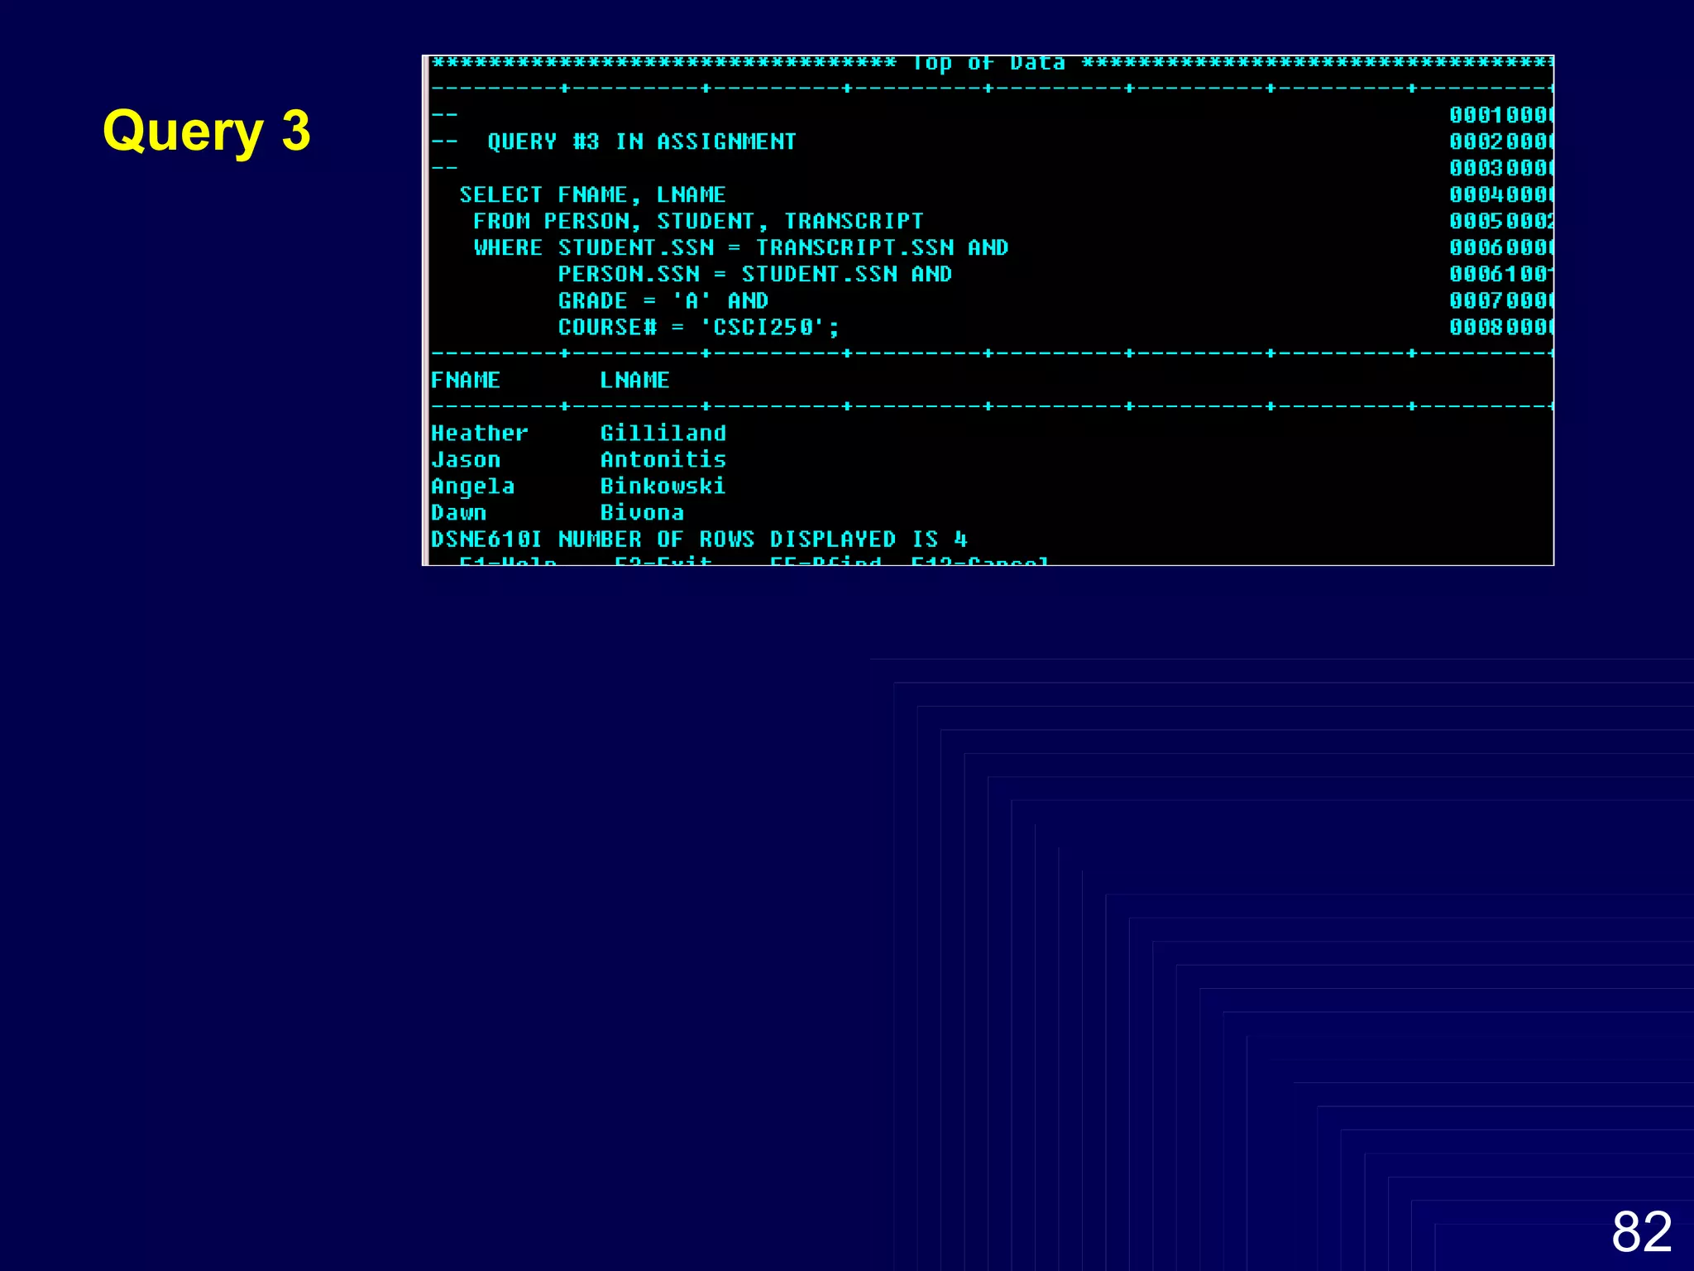Select the Angela Binkowski result row
Screen dimensions: 1694x1271
[578, 486]
